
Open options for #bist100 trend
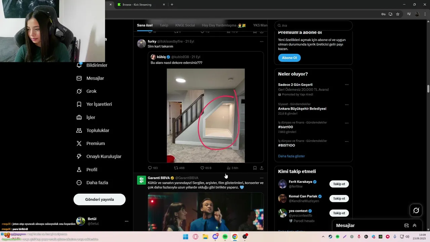click(x=347, y=123)
